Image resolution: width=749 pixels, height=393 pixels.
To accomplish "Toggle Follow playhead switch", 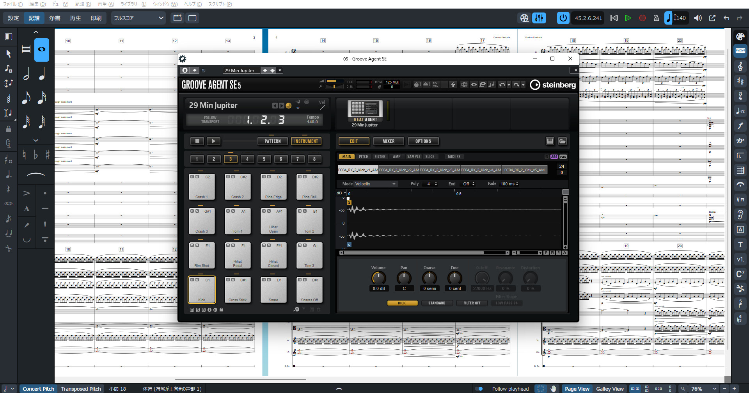I will point(479,389).
